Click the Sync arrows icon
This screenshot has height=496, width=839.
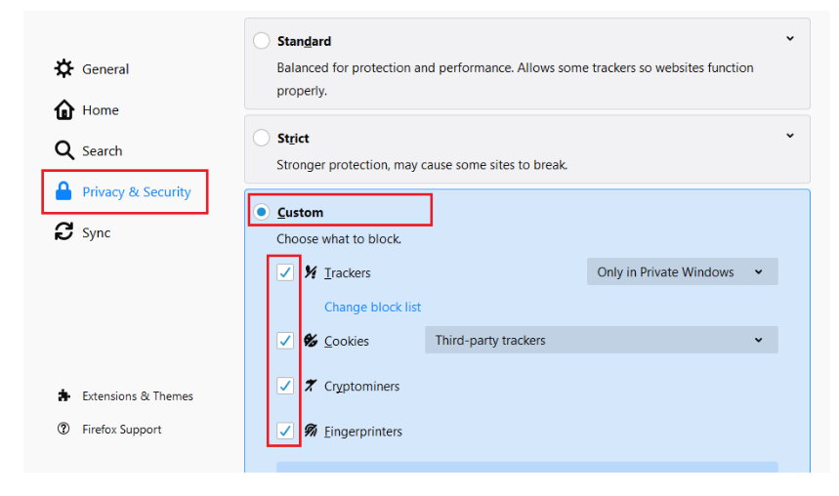63,231
